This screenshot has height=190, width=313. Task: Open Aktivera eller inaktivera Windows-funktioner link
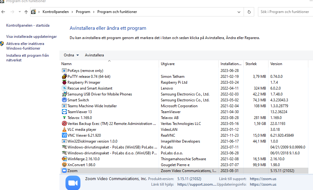tap(25, 46)
